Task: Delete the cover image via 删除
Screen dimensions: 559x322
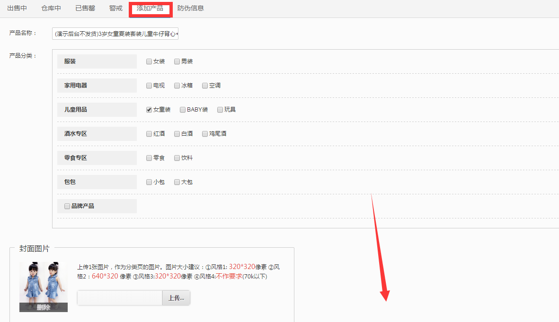Action: point(44,307)
